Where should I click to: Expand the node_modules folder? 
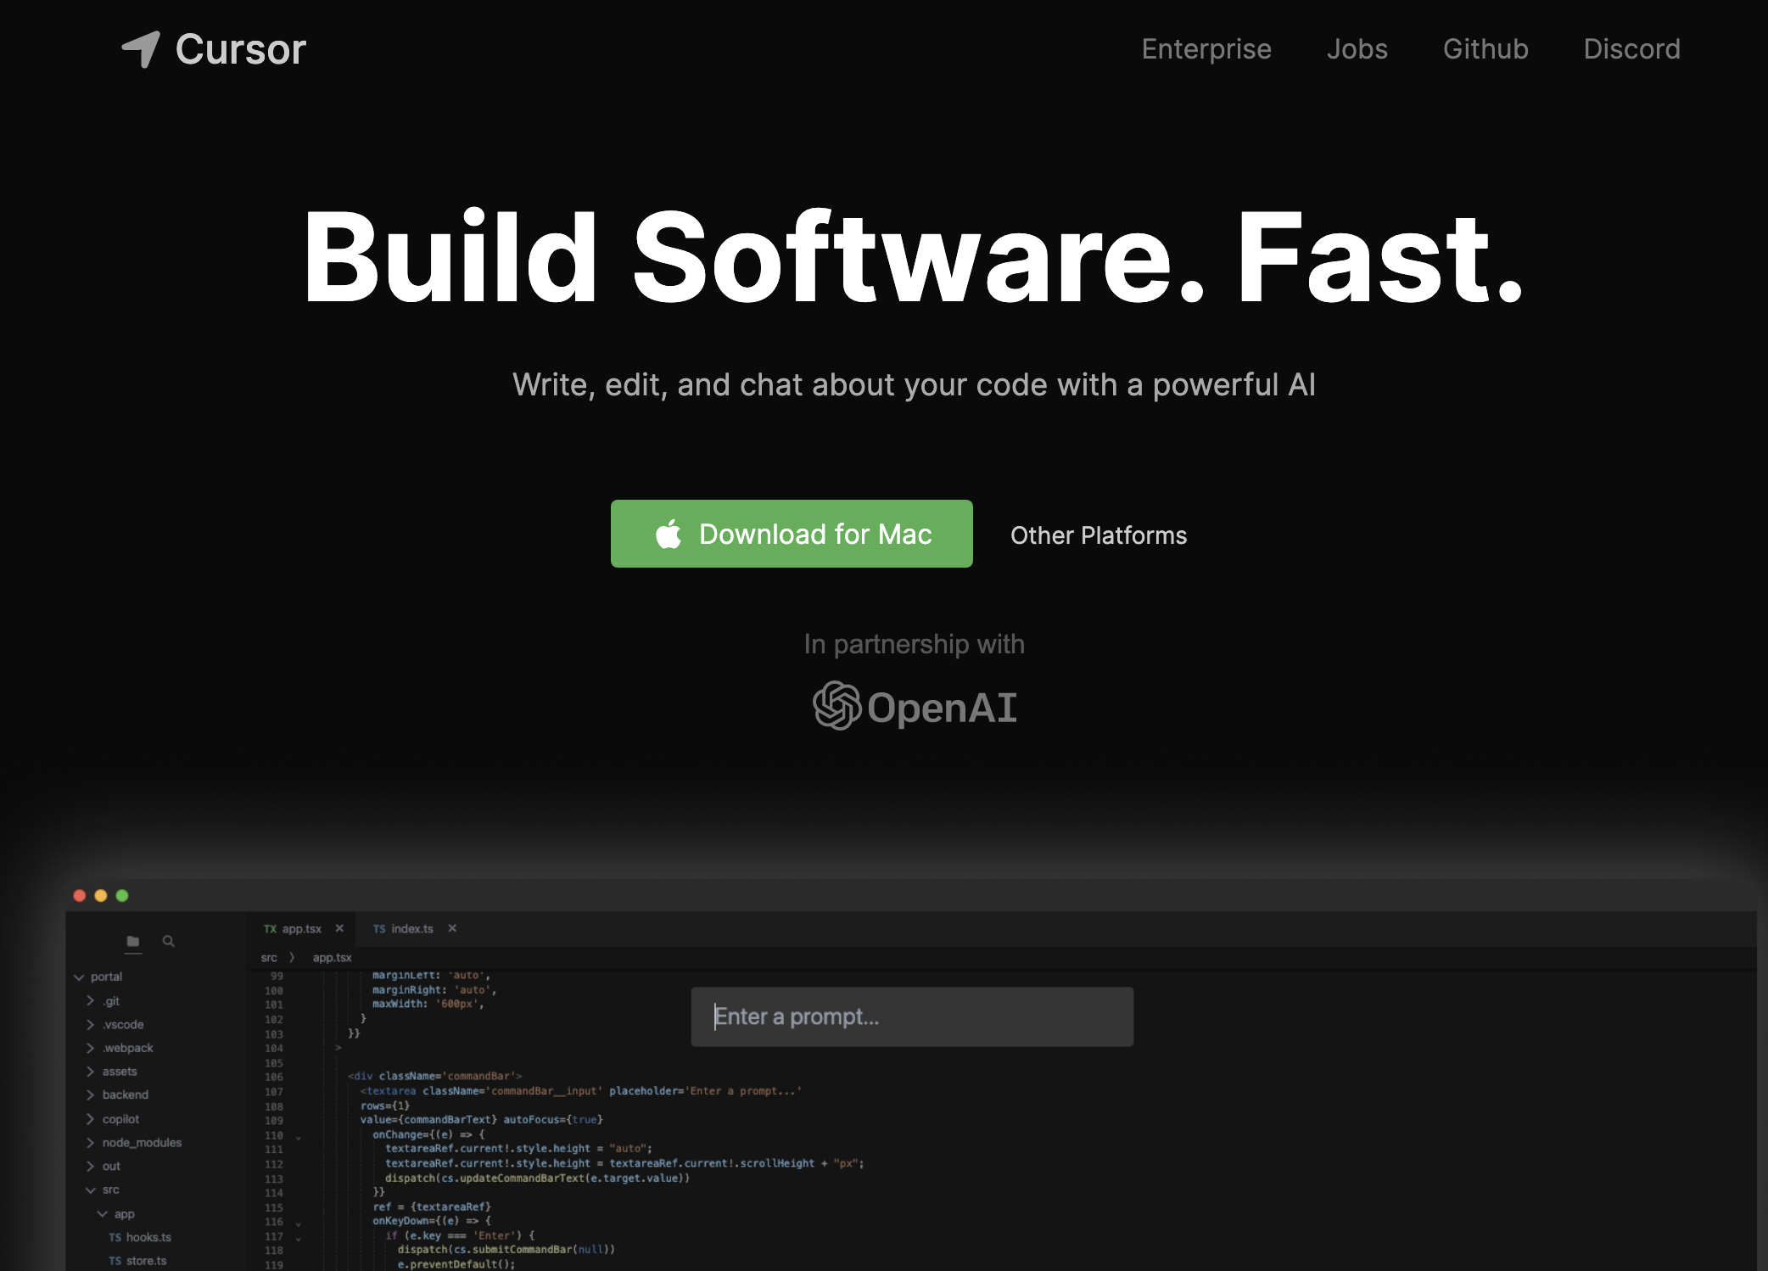[141, 1142]
